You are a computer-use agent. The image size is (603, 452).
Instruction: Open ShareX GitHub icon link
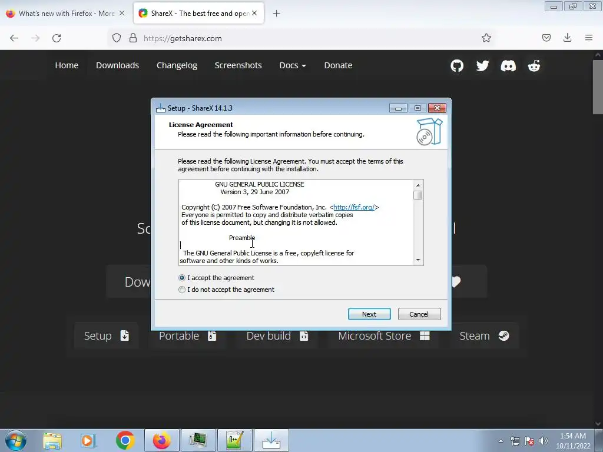[457, 66]
